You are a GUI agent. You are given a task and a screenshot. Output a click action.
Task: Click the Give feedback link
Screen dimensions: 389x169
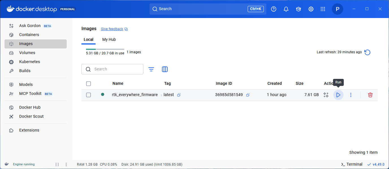pos(112,29)
